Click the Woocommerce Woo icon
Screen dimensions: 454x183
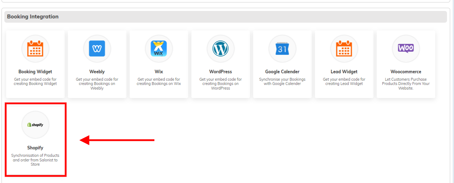pos(406,48)
